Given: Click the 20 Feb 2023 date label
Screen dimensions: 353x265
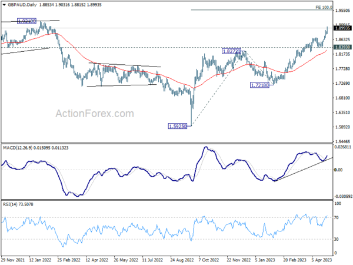Looking at the screenshot, I should pos(295,260).
